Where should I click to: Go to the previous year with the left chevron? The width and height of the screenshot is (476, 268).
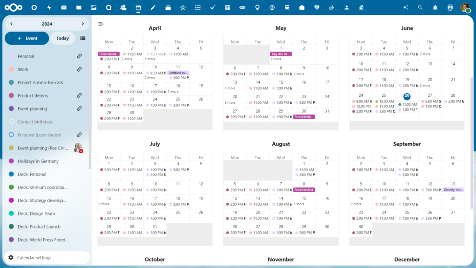pos(10,23)
